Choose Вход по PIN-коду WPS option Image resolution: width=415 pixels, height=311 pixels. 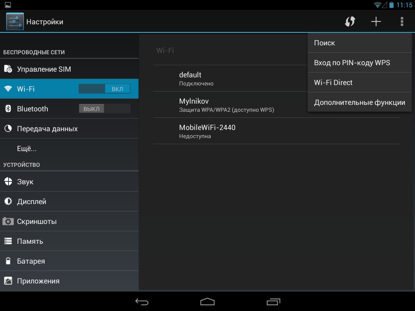(x=359, y=63)
